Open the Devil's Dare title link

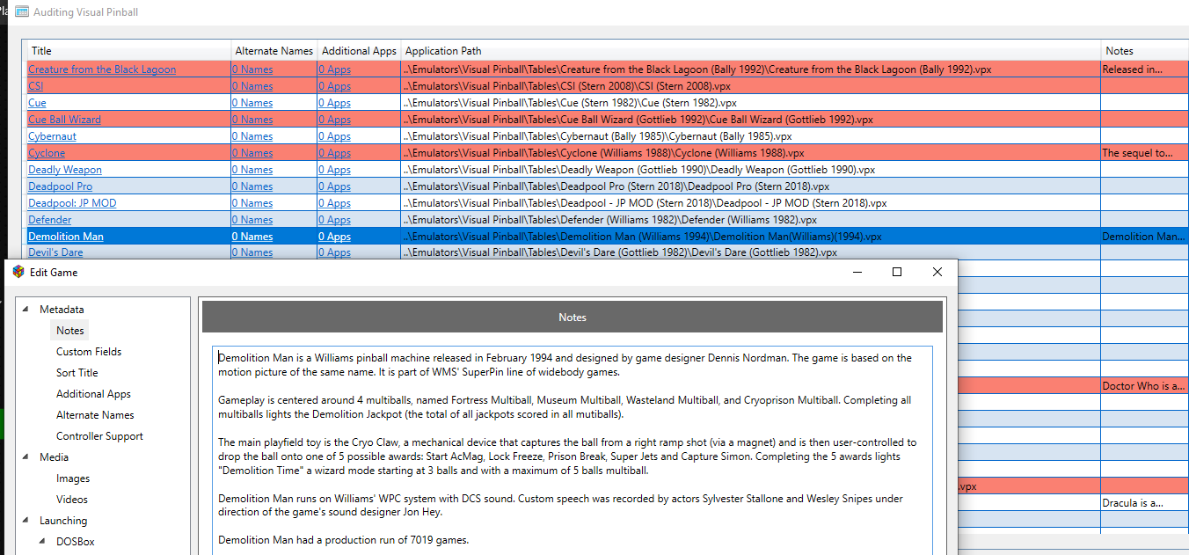coord(55,252)
